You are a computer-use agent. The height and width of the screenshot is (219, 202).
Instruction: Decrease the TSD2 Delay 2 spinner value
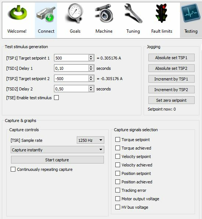[x=91, y=90]
